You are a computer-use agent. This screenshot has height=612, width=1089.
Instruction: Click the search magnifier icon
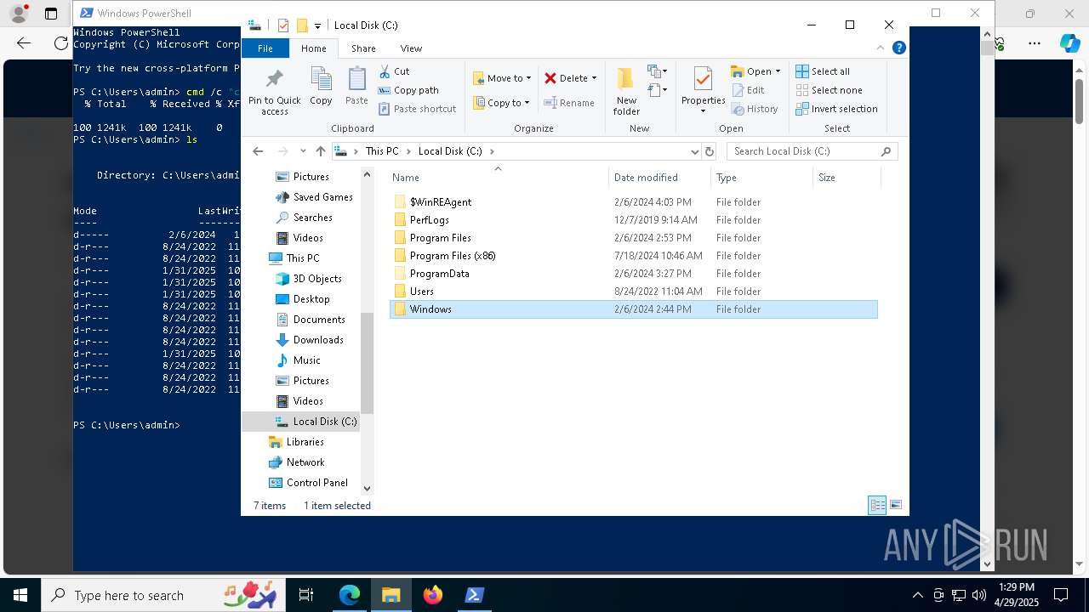pos(886,151)
